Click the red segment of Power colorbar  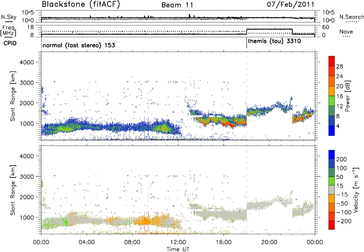click(332, 61)
